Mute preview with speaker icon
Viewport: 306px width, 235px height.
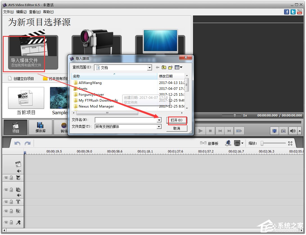[293, 131]
